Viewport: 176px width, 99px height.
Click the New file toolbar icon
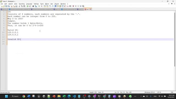pyautogui.click(x=2, y=6)
